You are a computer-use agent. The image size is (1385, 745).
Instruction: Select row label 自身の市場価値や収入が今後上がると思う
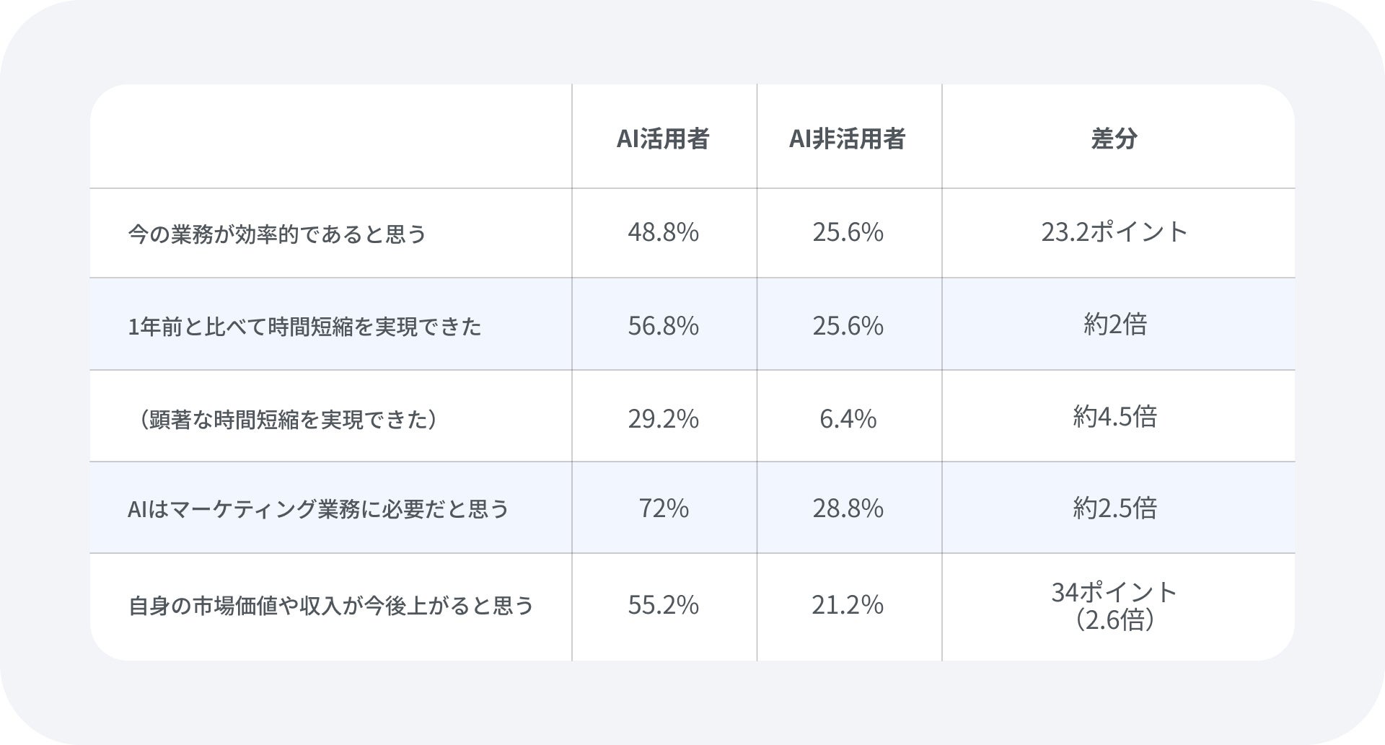pyautogui.click(x=331, y=605)
